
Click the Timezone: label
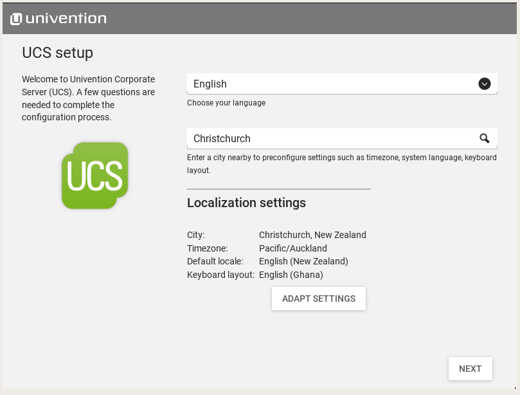click(207, 248)
